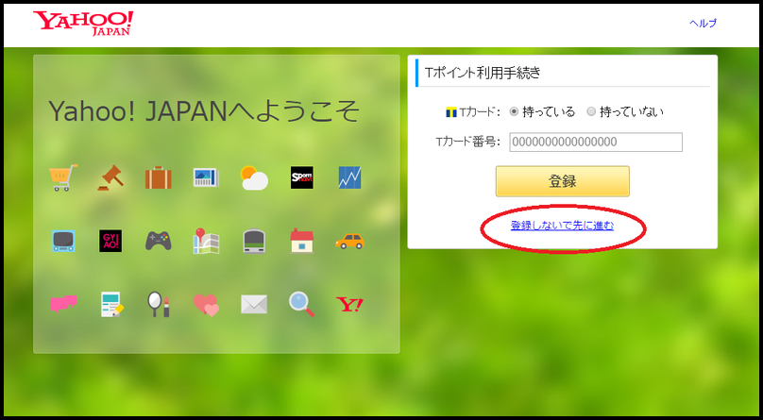The height and width of the screenshot is (420, 763).
Task: Open the document with pencil icon
Action: (x=110, y=304)
